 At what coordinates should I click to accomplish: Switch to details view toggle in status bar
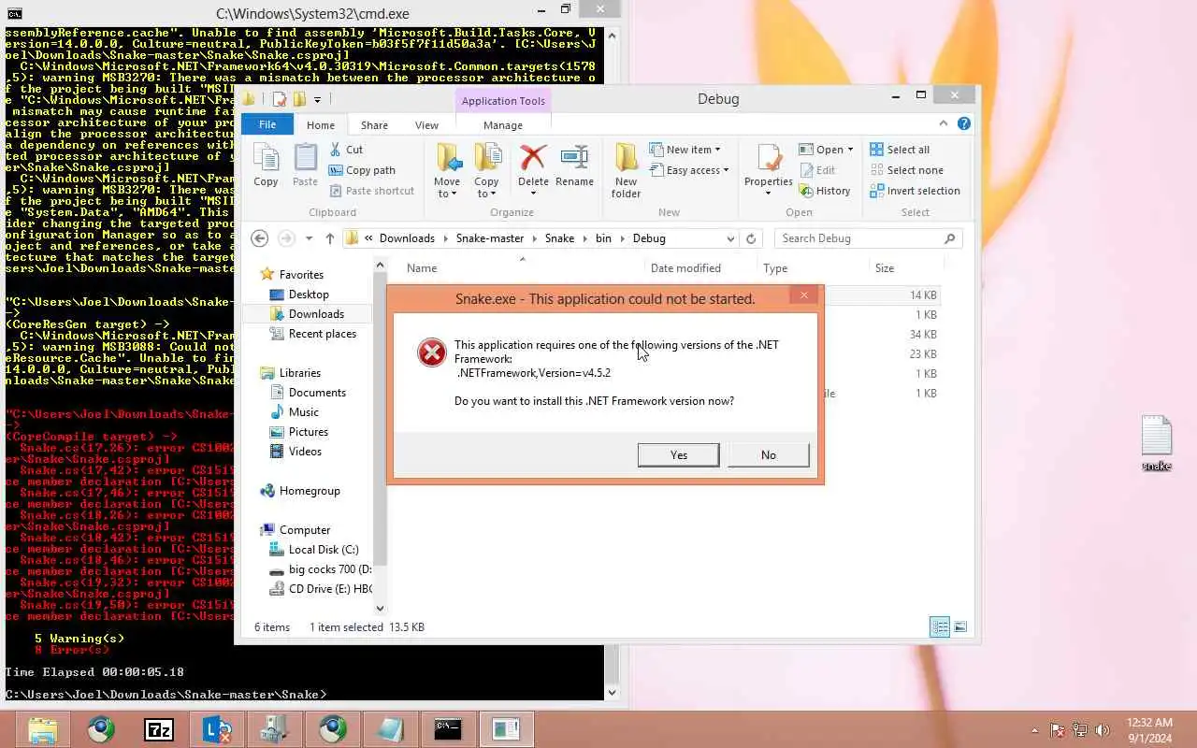point(940,627)
